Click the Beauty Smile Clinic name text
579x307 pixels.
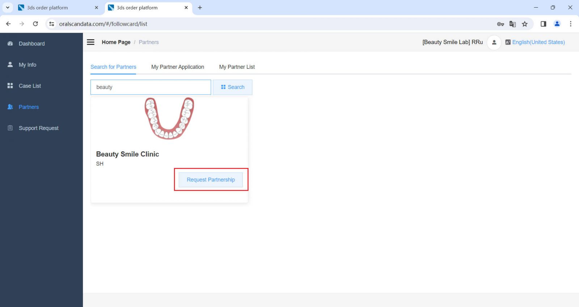(127, 154)
